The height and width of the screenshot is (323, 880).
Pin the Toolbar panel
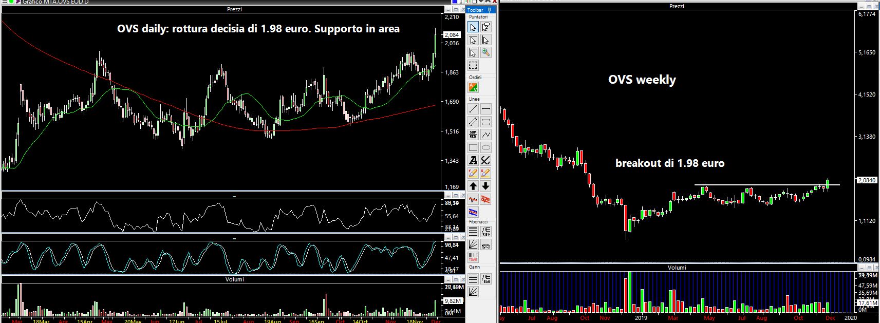490,10
